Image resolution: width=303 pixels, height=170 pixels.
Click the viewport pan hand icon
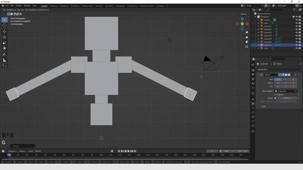(x=247, y=37)
